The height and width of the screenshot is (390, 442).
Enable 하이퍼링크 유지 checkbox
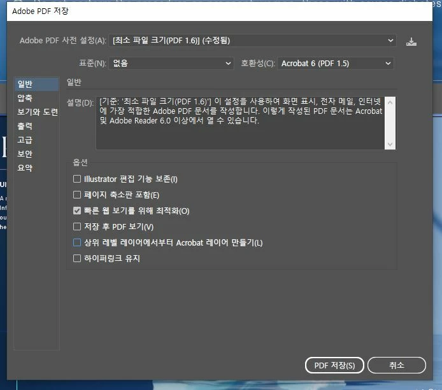(77, 258)
